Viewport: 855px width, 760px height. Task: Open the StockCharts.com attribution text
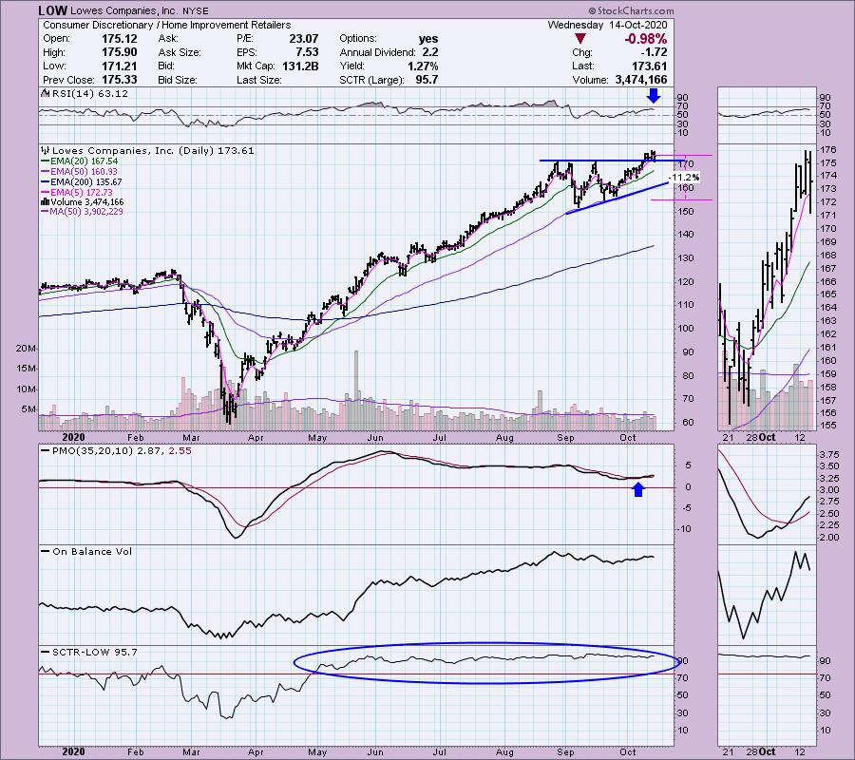(x=631, y=10)
